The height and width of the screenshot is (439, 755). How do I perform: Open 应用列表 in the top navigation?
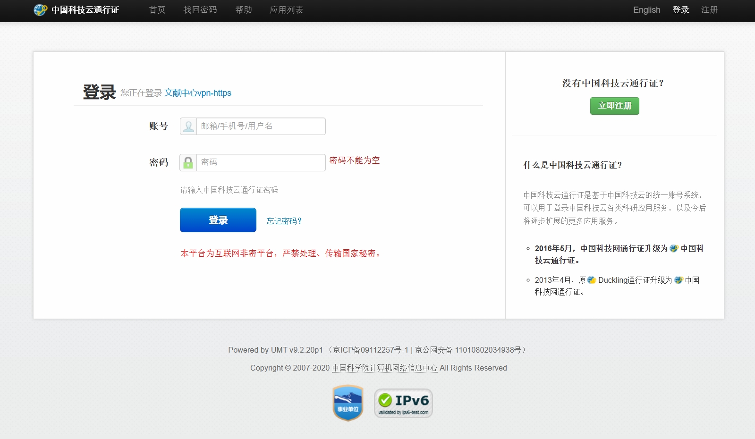point(287,10)
